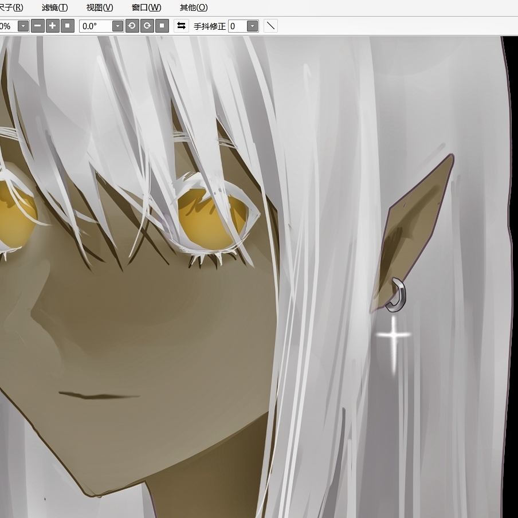Zoom in with the plus button
Image resolution: width=518 pixels, height=518 pixels.
tap(53, 26)
